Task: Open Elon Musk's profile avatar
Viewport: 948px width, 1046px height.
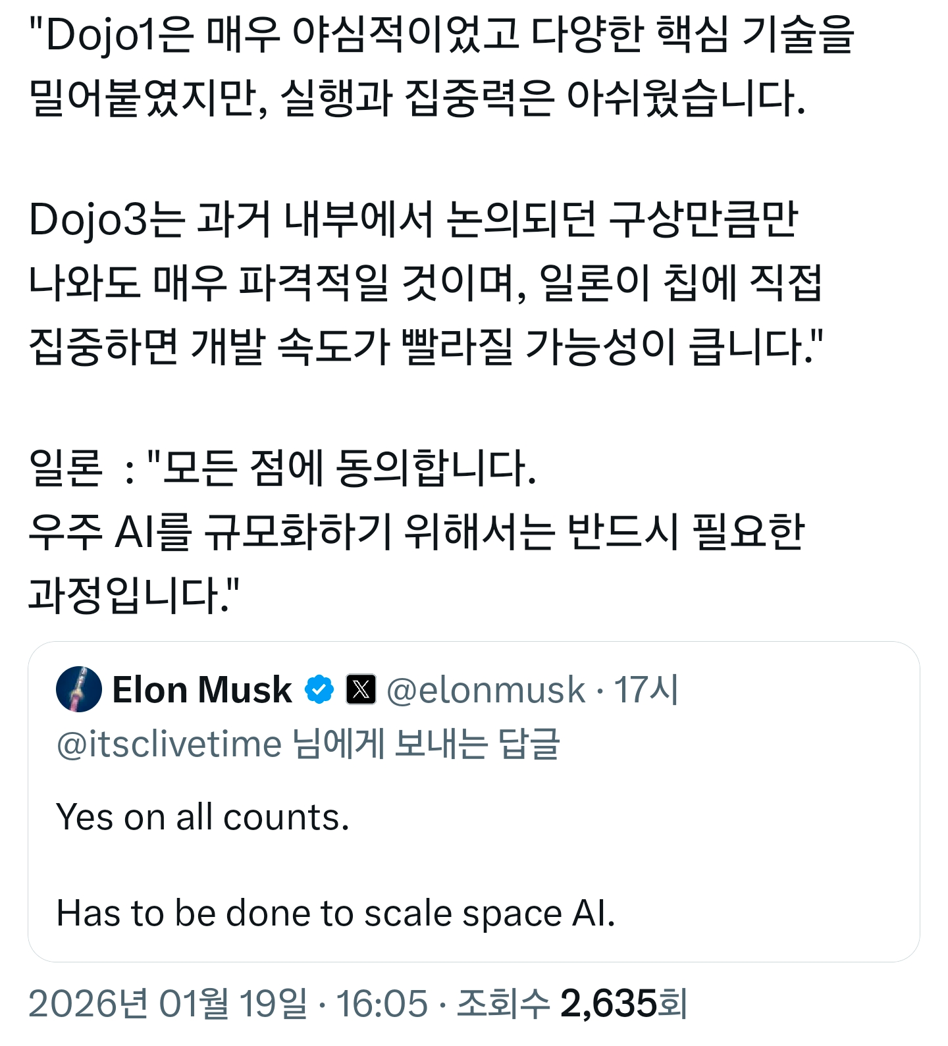Action: 79,689
